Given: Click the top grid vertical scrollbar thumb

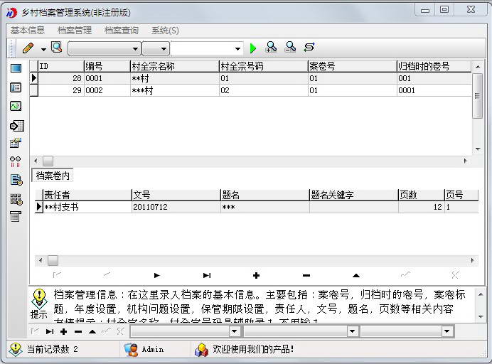Looking at the screenshot, I should (477, 96).
